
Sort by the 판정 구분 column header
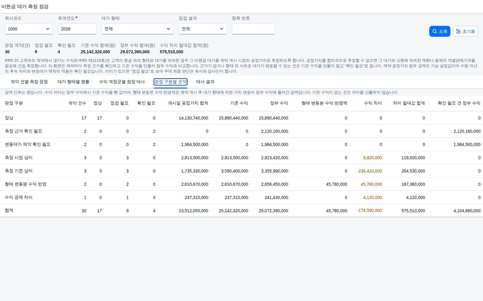14,103
